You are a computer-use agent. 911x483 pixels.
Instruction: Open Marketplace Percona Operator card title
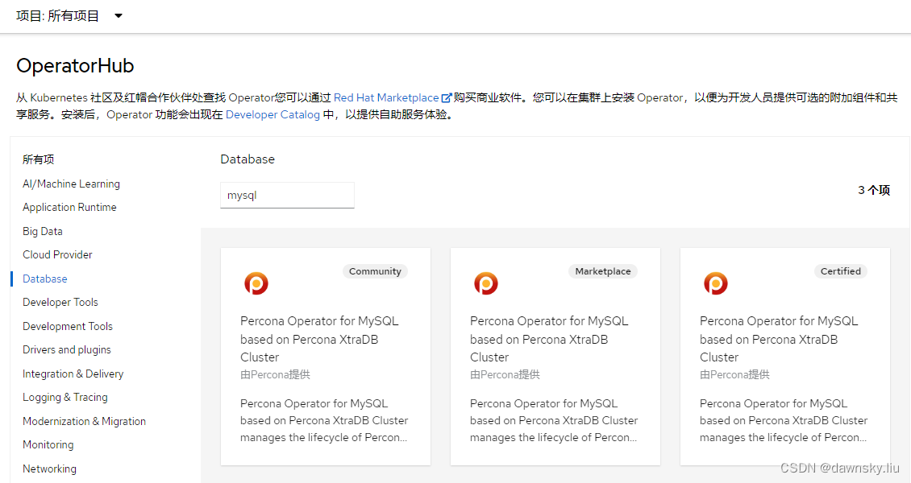(x=549, y=339)
